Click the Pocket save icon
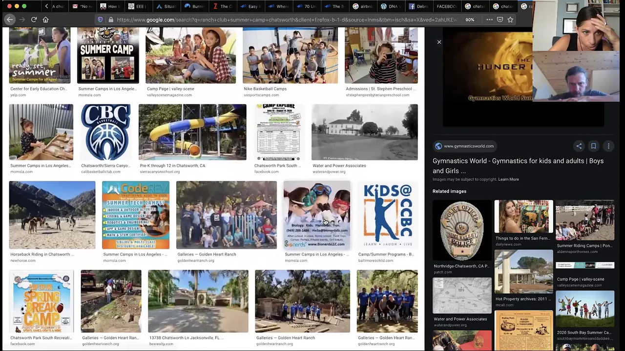This screenshot has width=625, height=351. point(500,19)
